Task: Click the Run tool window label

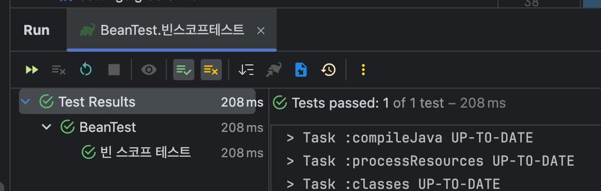Action: click(x=36, y=30)
